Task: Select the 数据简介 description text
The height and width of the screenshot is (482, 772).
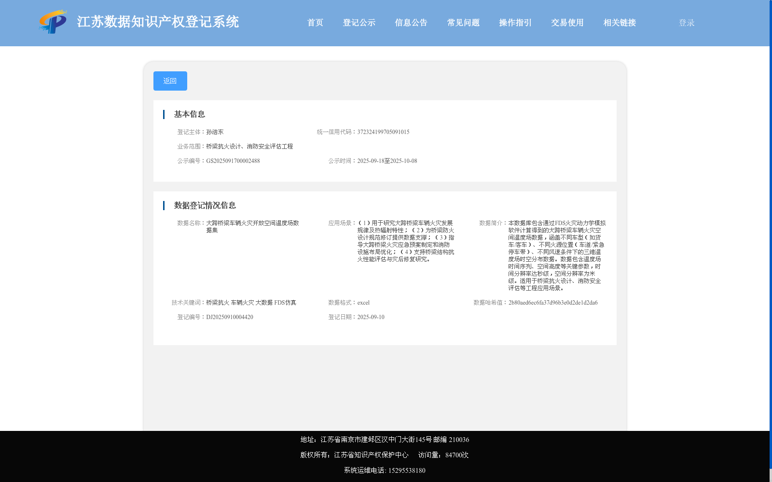Action: (557, 255)
